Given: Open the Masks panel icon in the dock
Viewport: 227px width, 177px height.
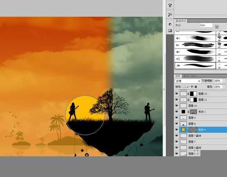Looking at the screenshot, I should (170, 30).
